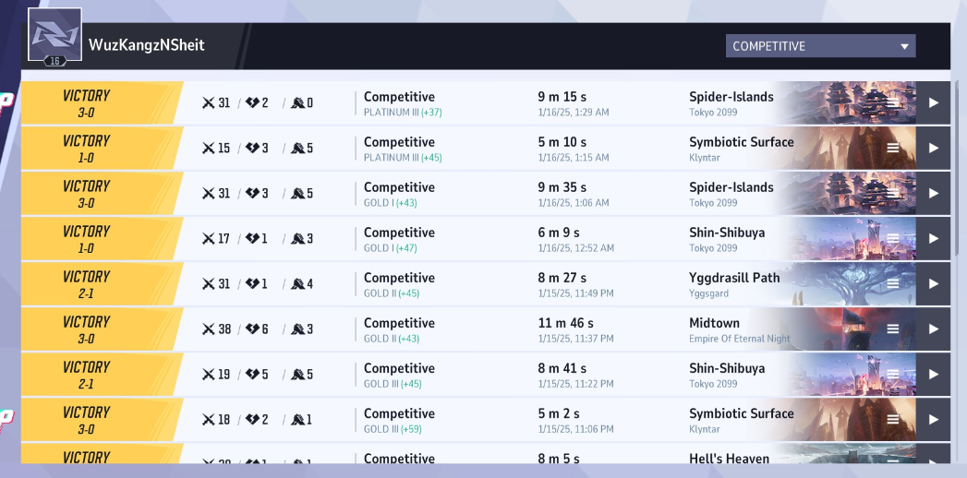Play replay of the Midtown match
Image resolution: width=967 pixels, height=478 pixels.
933,329
